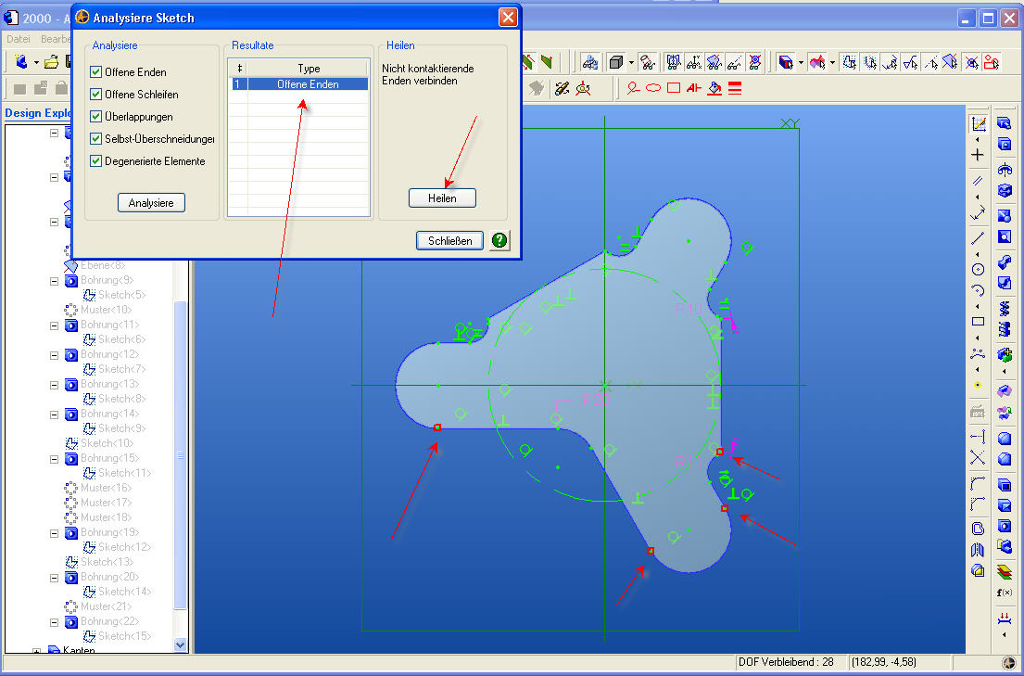1024x676 pixels.
Task: Open the Equation Editor f(x) icon
Action: coord(1005,593)
